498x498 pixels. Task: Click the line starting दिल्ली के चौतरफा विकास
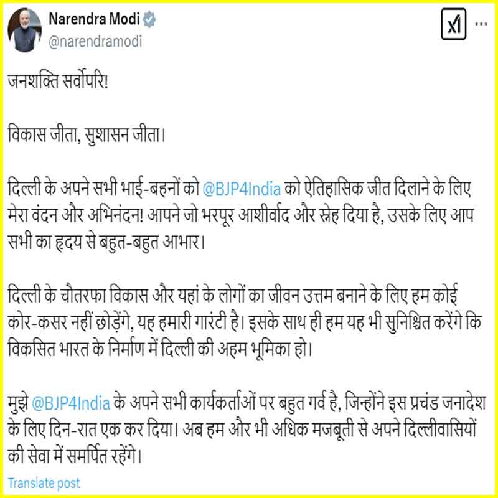pos(233,295)
